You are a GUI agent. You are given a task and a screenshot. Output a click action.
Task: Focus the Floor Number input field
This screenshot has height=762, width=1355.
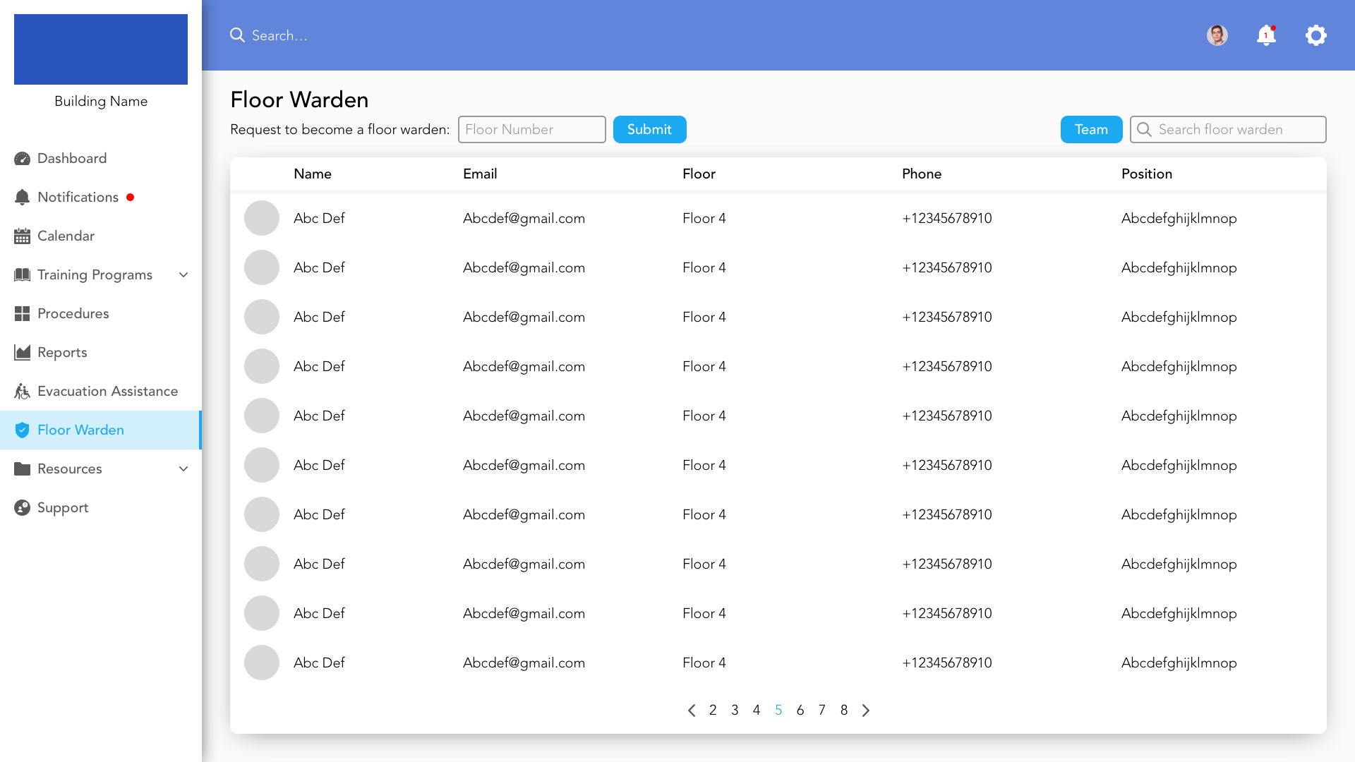click(x=531, y=130)
